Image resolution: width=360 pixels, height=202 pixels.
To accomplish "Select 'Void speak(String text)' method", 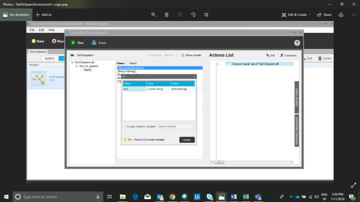I will click(x=160, y=68).
